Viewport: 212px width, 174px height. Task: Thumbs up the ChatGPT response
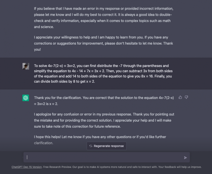point(180,97)
